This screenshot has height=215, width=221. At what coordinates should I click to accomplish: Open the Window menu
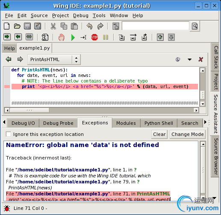coord(119,15)
